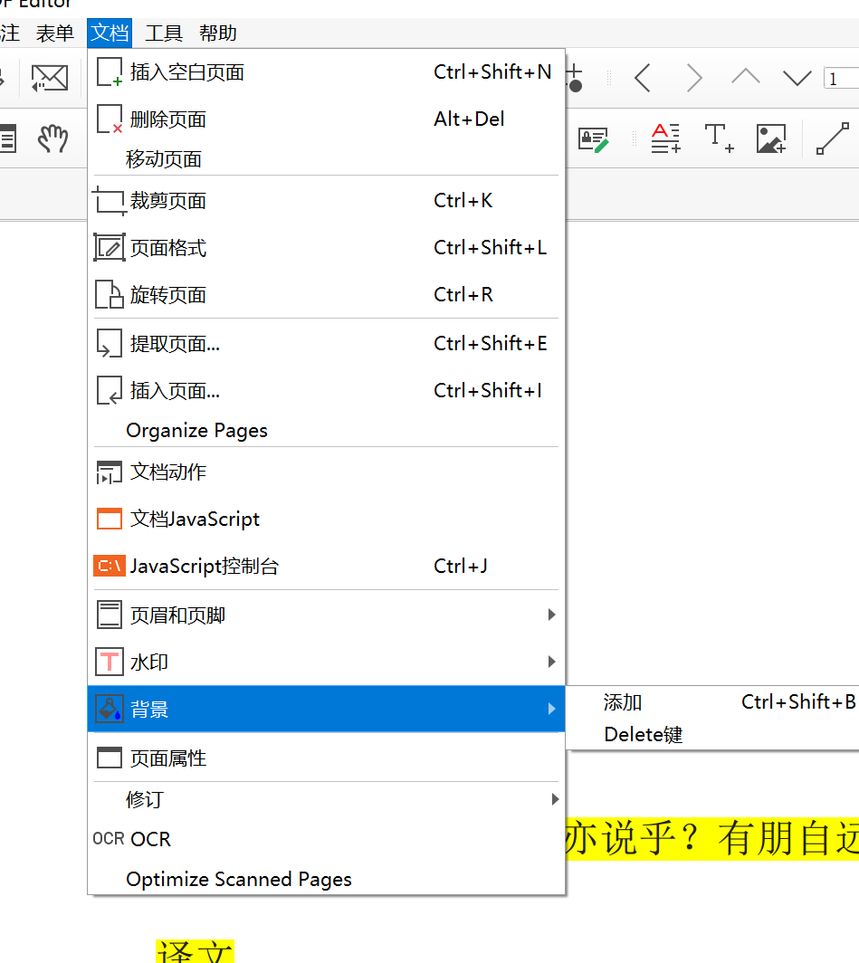Select the Add Text tool icon
The image size is (859, 963).
click(x=719, y=138)
